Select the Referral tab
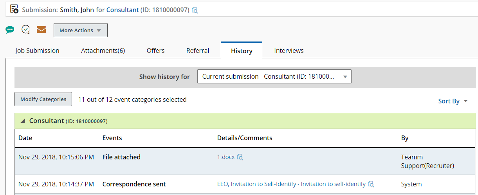478x195 pixels. 197,51
